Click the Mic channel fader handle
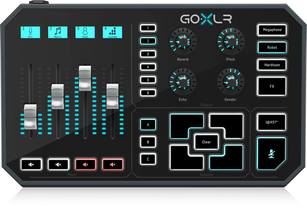Viewport: 307px width, 208px height. (x=30, y=117)
